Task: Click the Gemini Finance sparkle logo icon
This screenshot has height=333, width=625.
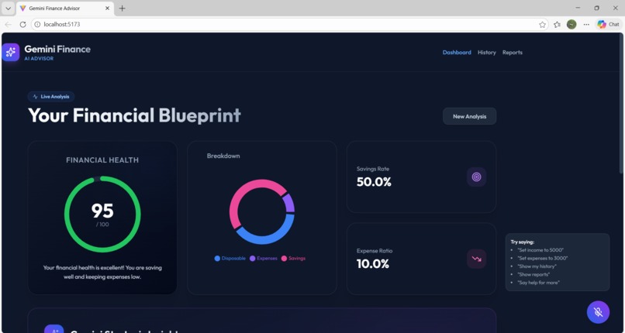Action: click(11, 52)
